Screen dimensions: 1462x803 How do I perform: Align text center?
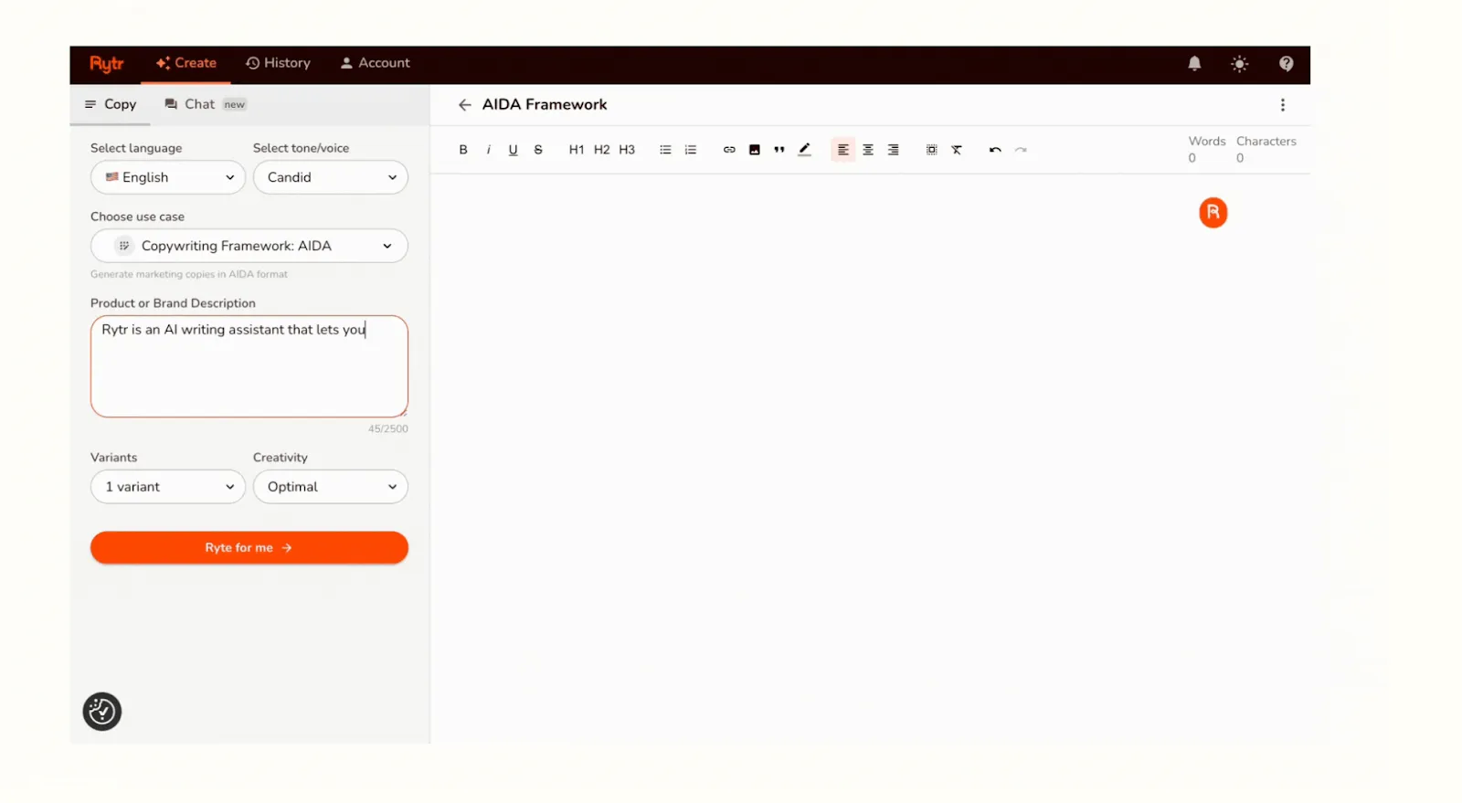[x=868, y=150]
